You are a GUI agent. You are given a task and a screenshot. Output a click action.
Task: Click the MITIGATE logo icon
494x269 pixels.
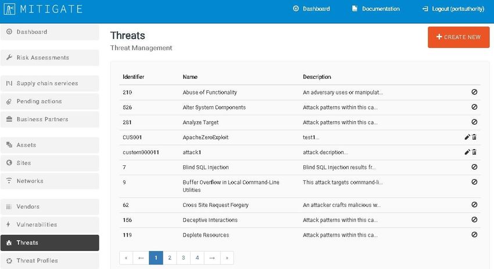(9, 9)
